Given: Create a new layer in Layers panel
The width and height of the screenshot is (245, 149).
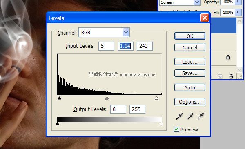Looking at the screenshot, I should pyautogui.click(x=220, y=76).
